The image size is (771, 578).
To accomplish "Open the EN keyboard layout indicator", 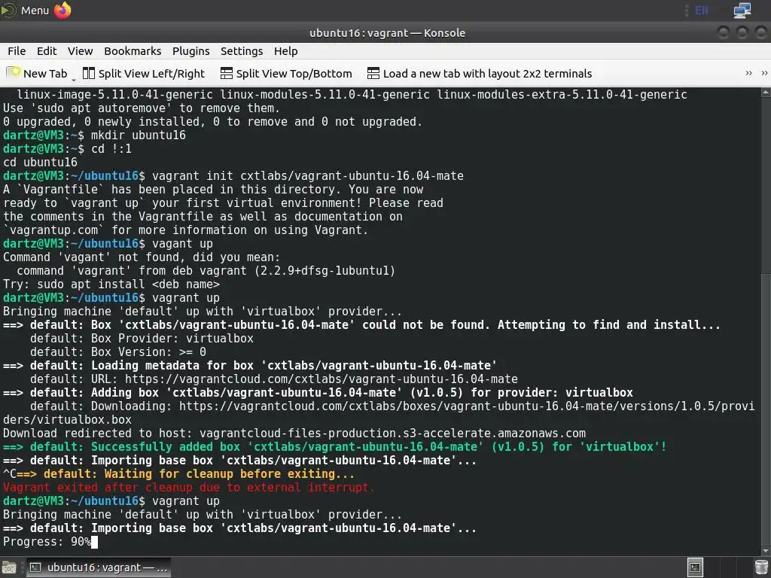I will coord(701,11).
